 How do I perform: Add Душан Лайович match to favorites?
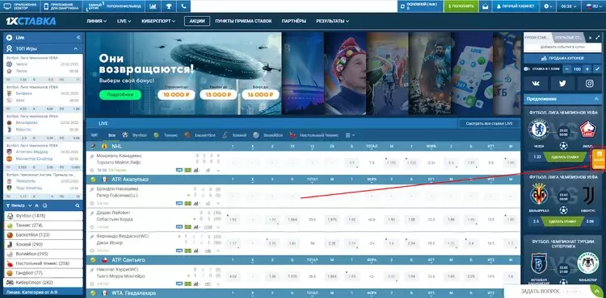(x=92, y=228)
